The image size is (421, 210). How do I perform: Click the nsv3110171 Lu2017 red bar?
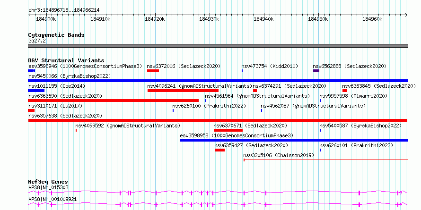[31, 110]
